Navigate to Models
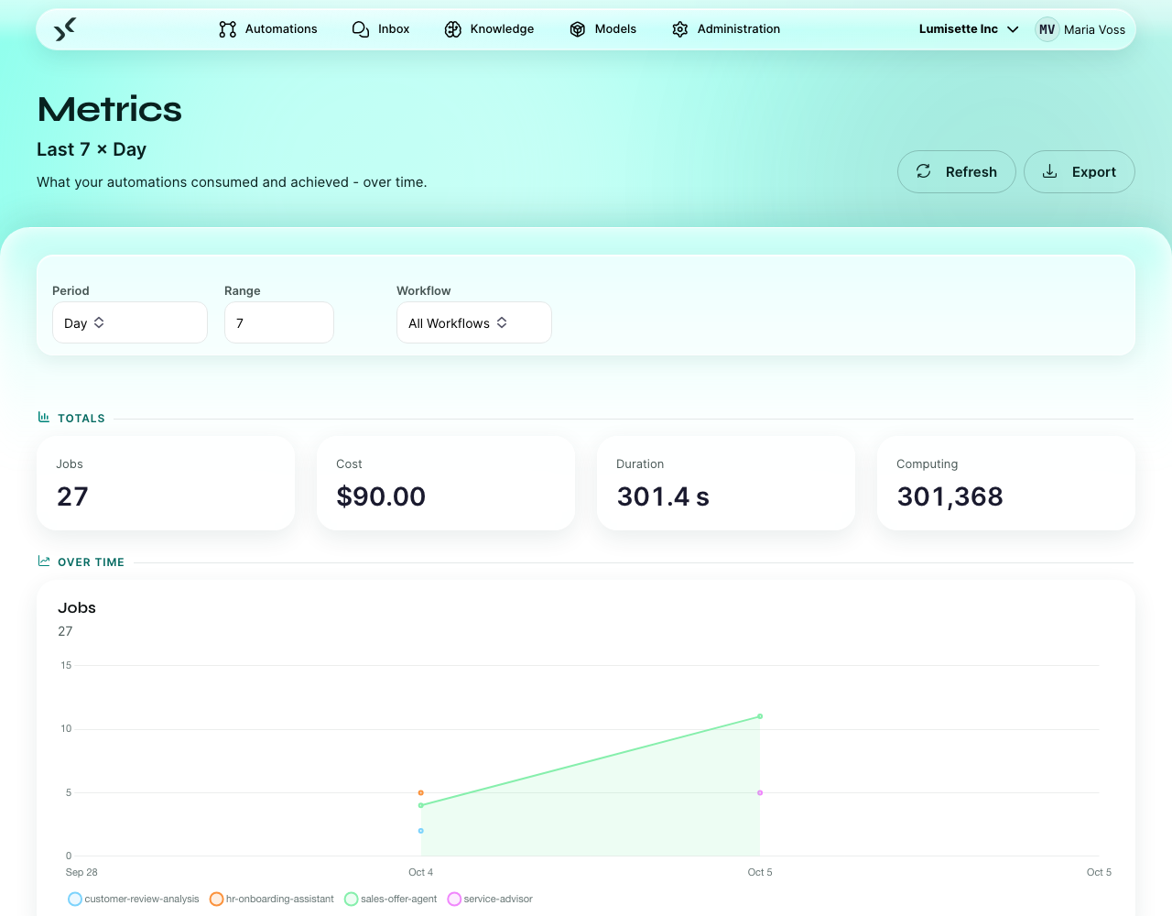This screenshot has width=1172, height=916. tap(602, 29)
